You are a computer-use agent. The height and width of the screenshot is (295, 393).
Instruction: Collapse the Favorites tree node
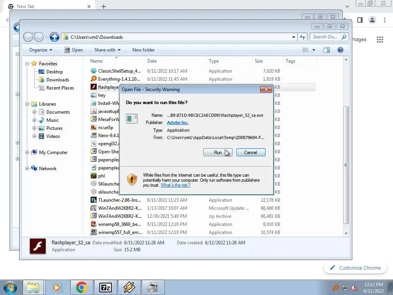pyautogui.click(x=27, y=64)
